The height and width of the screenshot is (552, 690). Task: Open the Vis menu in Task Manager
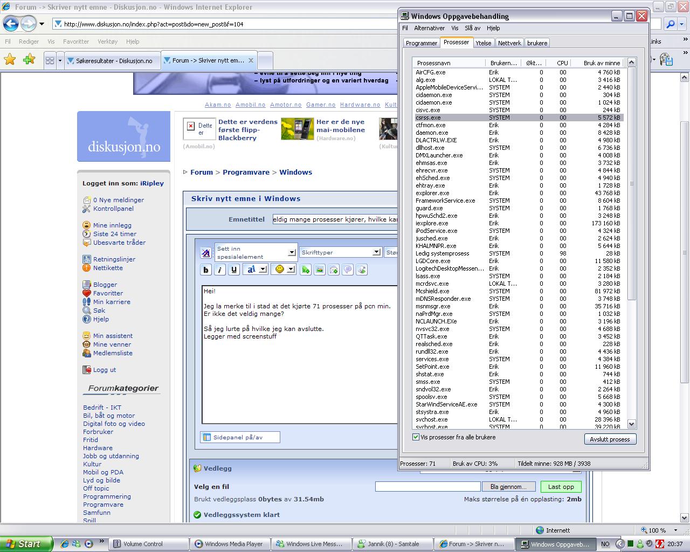455,28
